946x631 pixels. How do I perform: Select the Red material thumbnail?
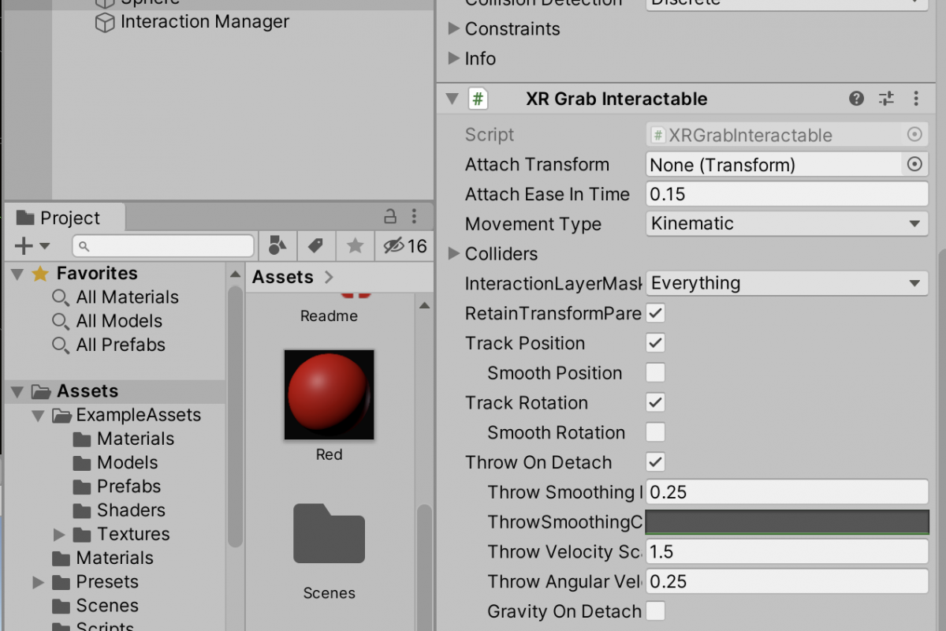pos(329,394)
